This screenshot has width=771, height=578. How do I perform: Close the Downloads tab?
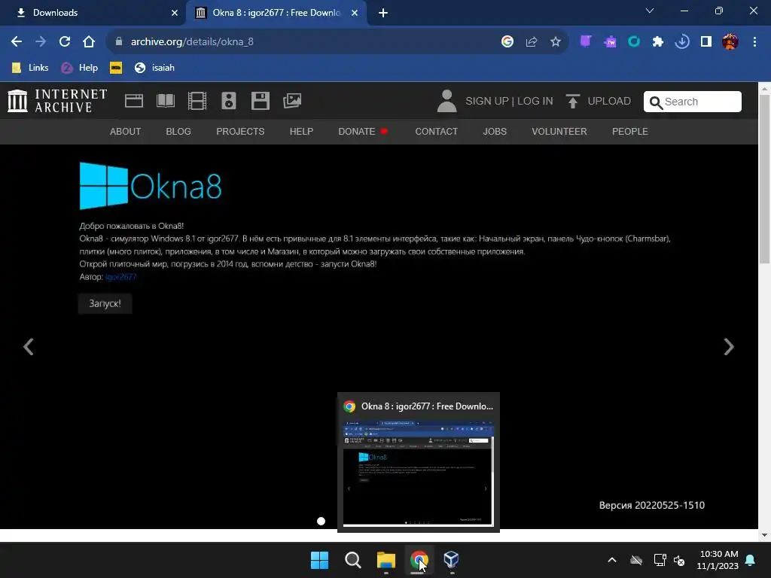(x=175, y=13)
